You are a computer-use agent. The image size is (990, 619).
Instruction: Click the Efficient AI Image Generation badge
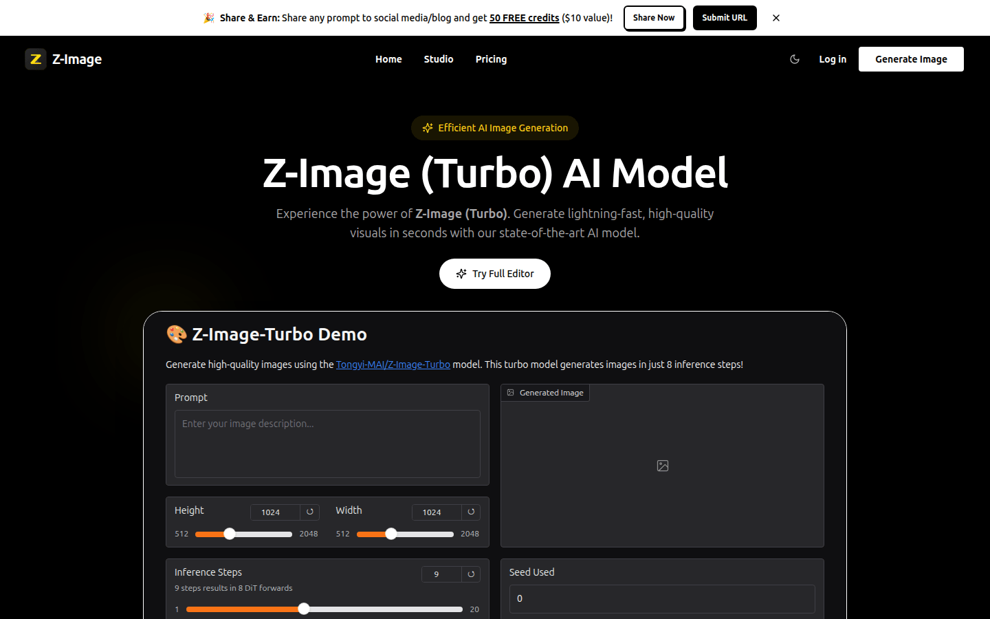495,128
